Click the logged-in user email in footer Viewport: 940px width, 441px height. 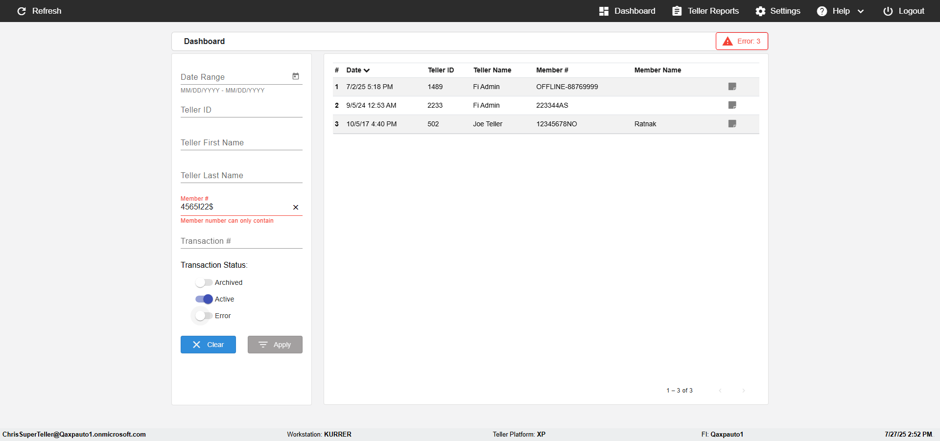click(x=74, y=434)
